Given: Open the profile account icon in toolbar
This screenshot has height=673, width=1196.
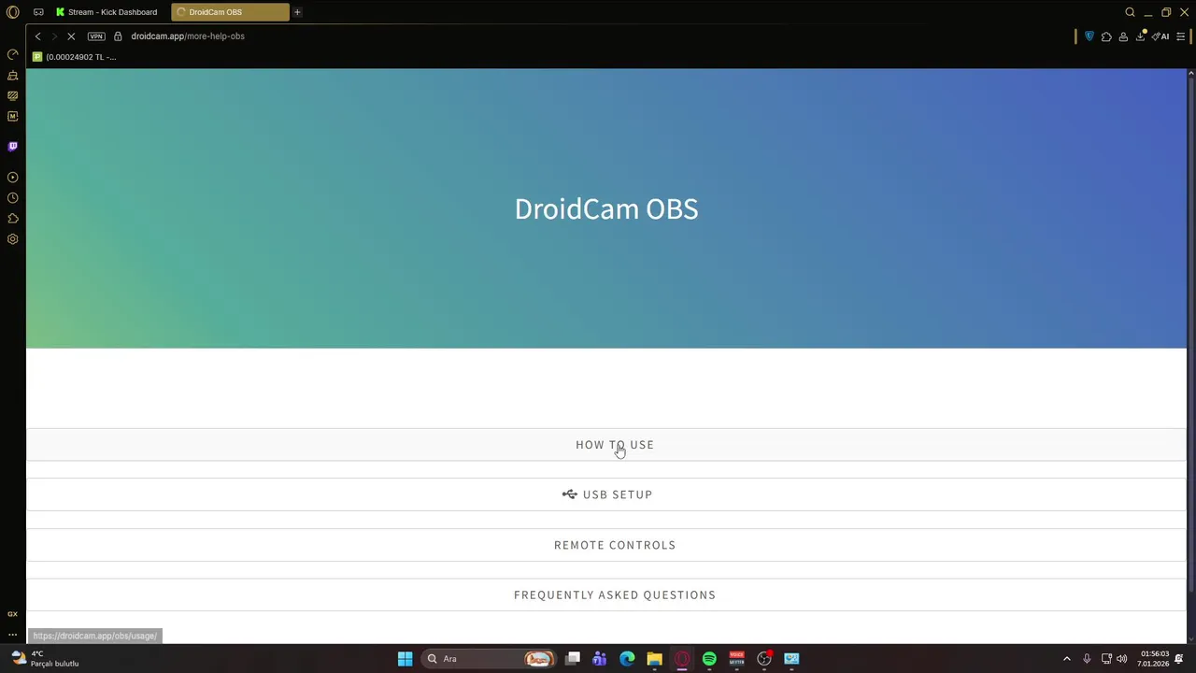Looking at the screenshot, I should pyautogui.click(x=1123, y=36).
